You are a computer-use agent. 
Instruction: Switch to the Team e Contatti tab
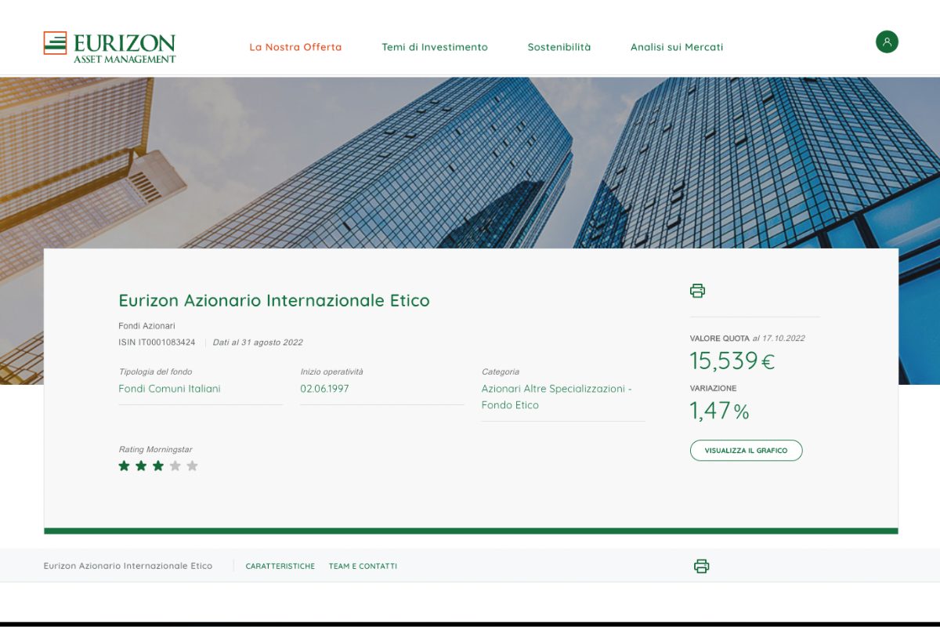pyautogui.click(x=363, y=566)
